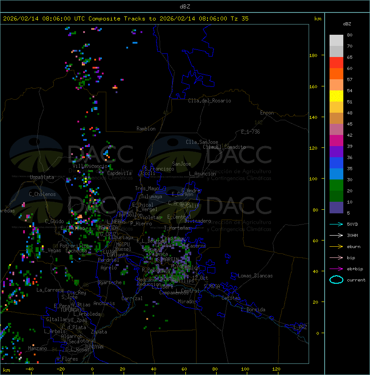
Task: Click the white 30HM arrow in legend
Action: (x=336, y=235)
